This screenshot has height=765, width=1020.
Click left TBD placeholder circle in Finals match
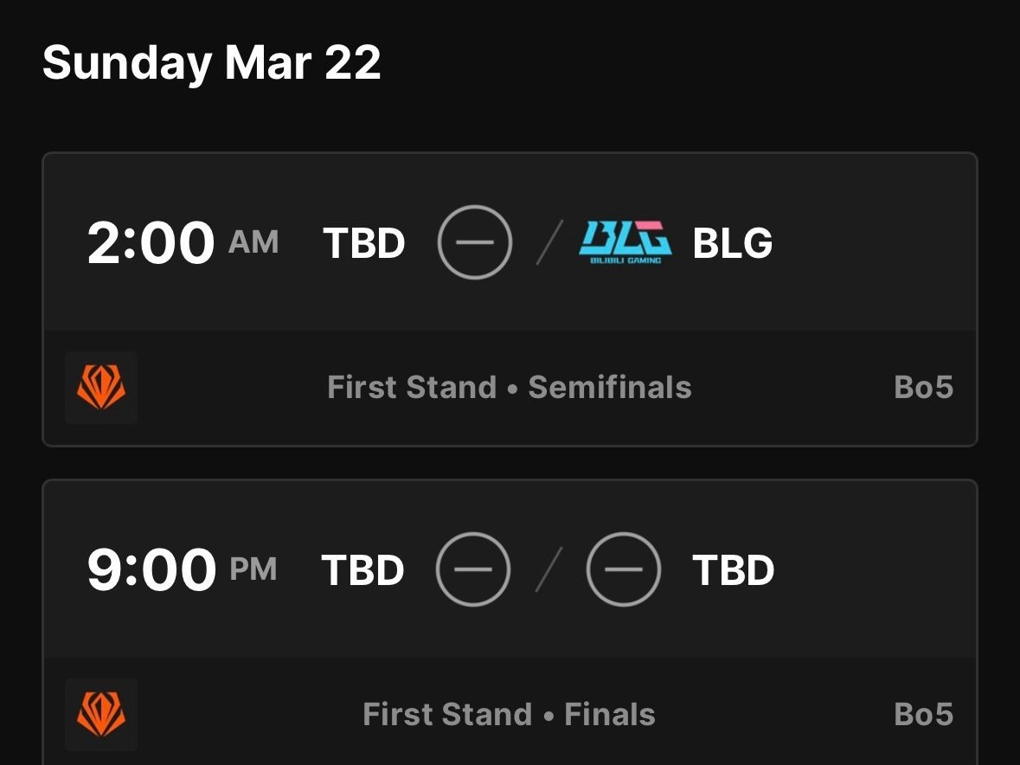coord(473,569)
